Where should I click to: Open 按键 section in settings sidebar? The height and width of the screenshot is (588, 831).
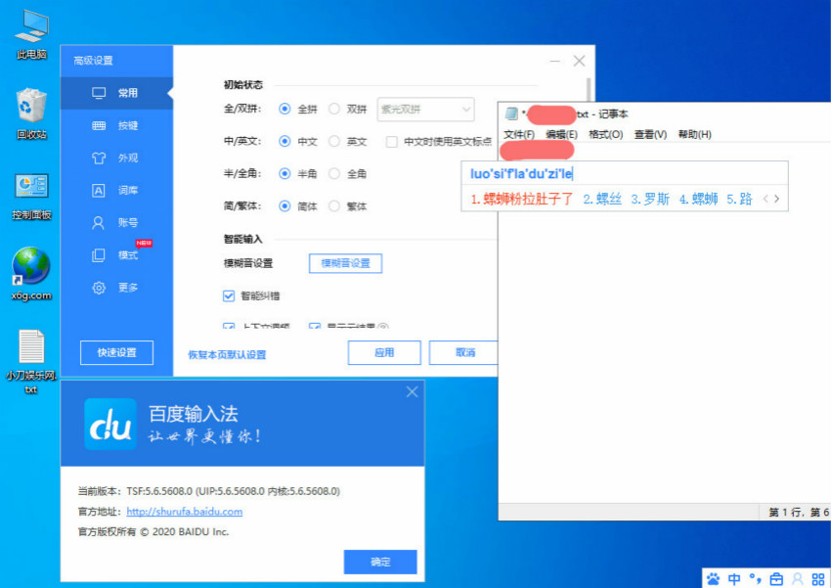[116, 125]
